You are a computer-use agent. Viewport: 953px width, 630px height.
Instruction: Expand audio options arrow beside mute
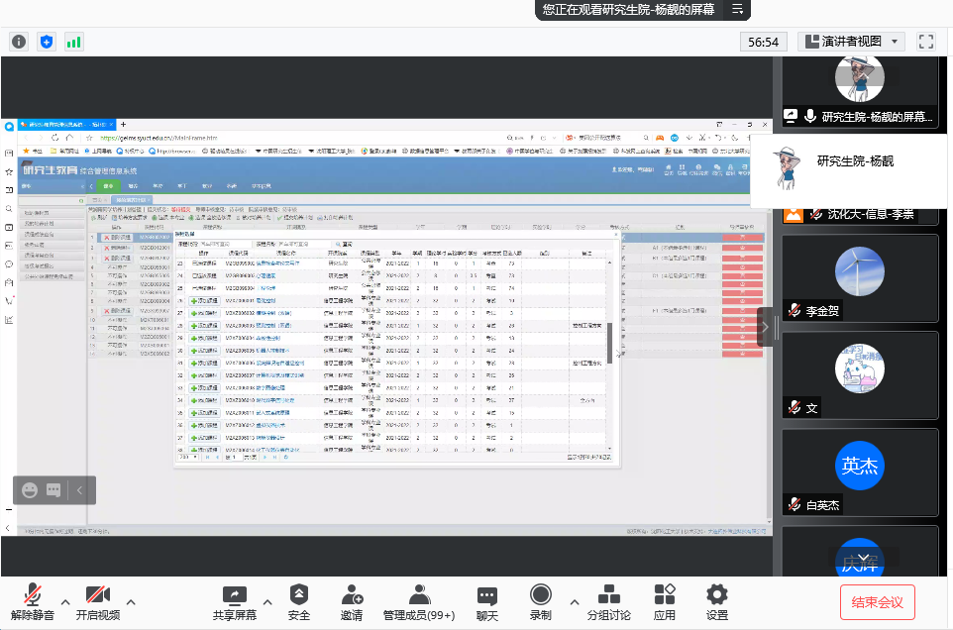tap(65, 601)
